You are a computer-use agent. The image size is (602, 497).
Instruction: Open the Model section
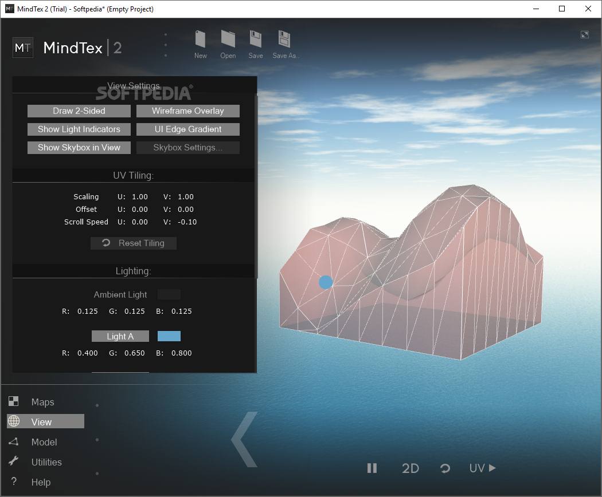click(x=44, y=442)
